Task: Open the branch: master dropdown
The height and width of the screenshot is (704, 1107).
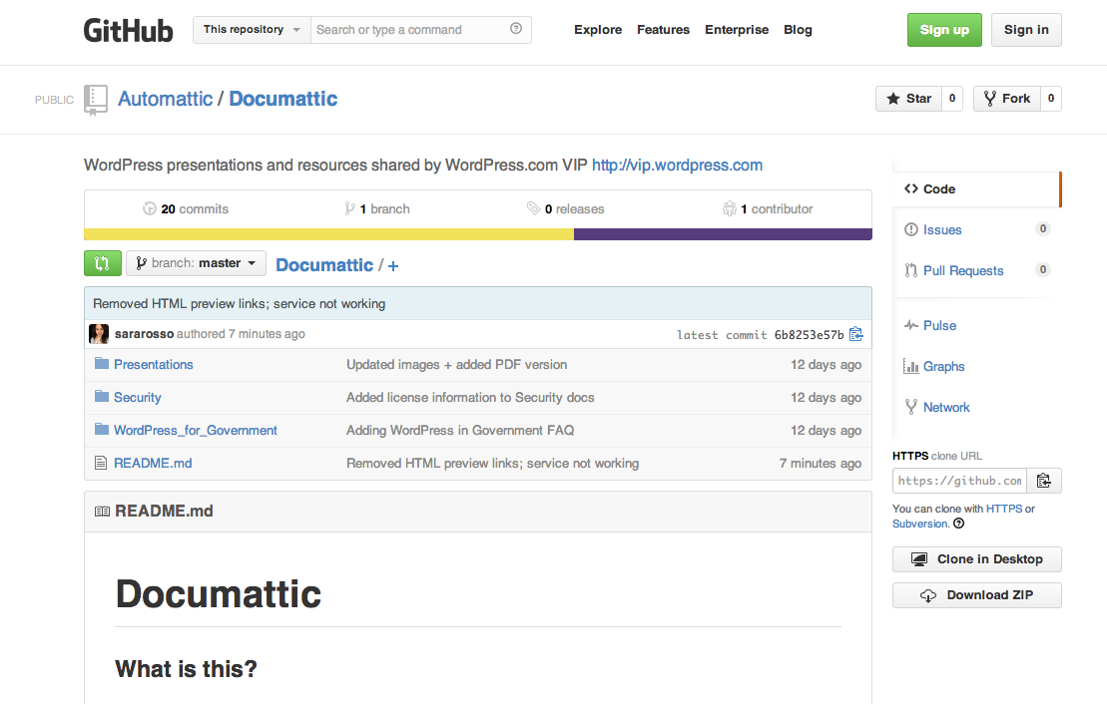Action: click(197, 263)
